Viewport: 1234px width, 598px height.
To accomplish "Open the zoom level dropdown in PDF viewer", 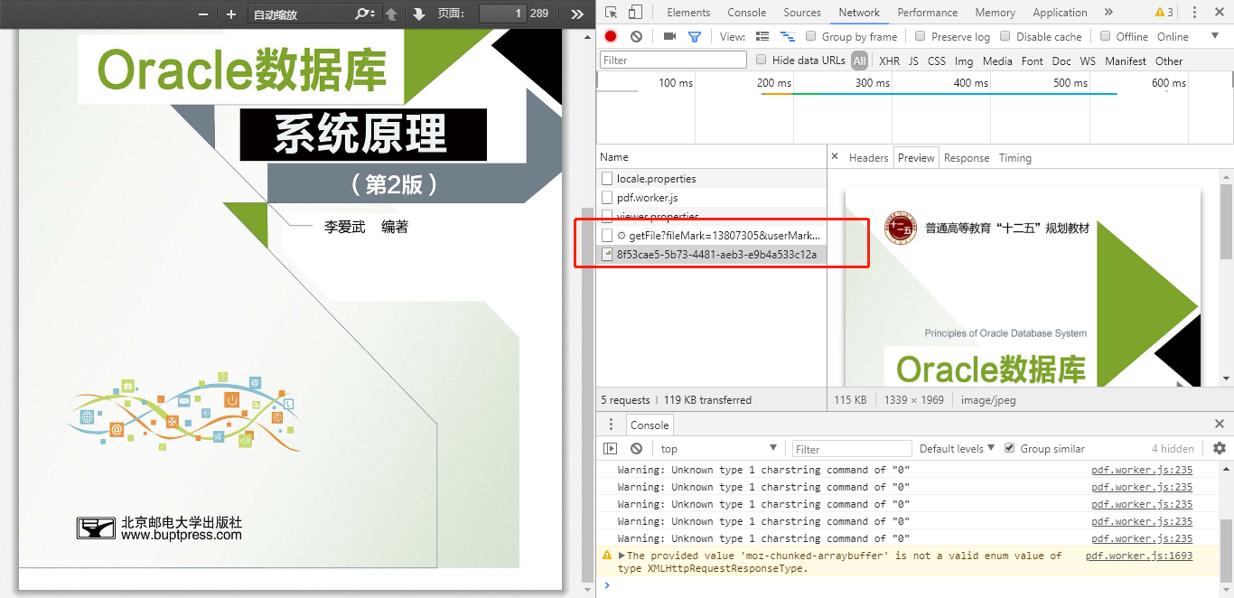I will tap(313, 14).
